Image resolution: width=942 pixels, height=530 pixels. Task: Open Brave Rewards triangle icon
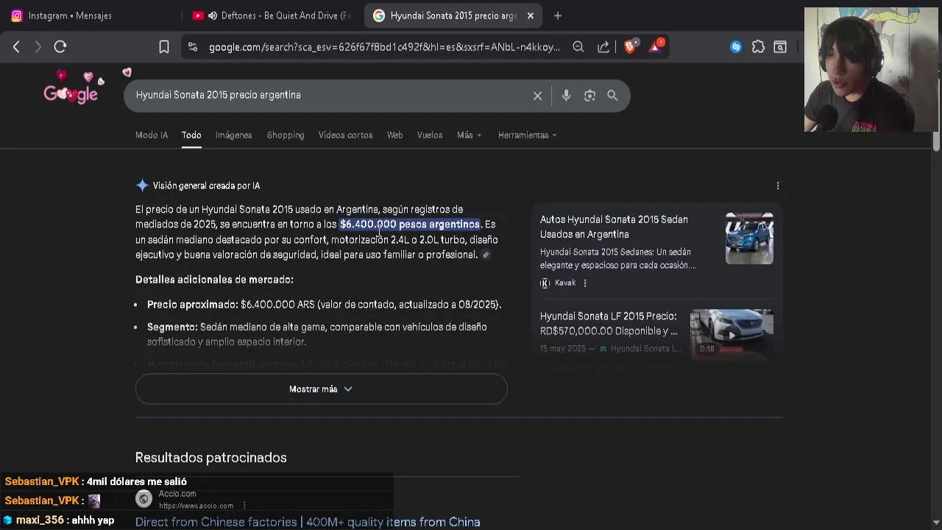(656, 46)
